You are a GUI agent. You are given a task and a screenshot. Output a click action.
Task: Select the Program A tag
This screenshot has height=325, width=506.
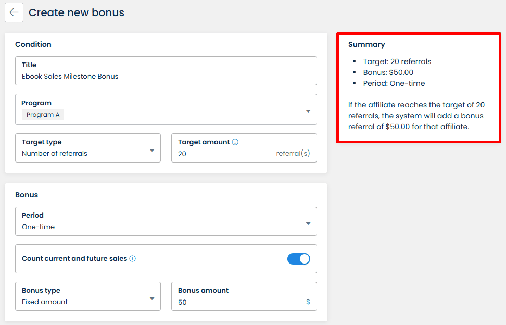coord(43,115)
